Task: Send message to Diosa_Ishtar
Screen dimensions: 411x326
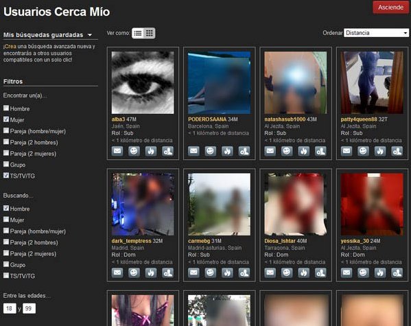Action: 270,272
